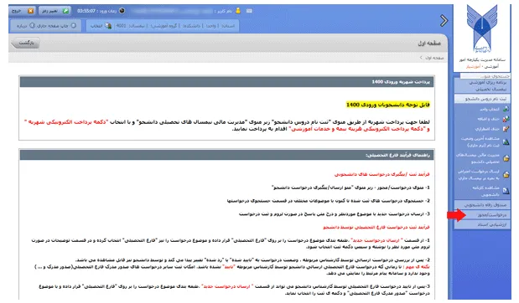
Task: Click the Azad University logo
Action: (x=482, y=29)
